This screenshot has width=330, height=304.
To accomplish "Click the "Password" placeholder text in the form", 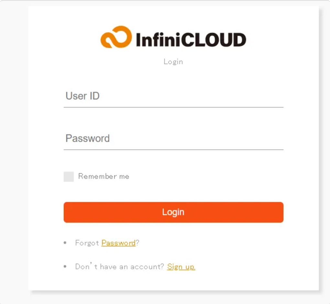I will coord(88,138).
